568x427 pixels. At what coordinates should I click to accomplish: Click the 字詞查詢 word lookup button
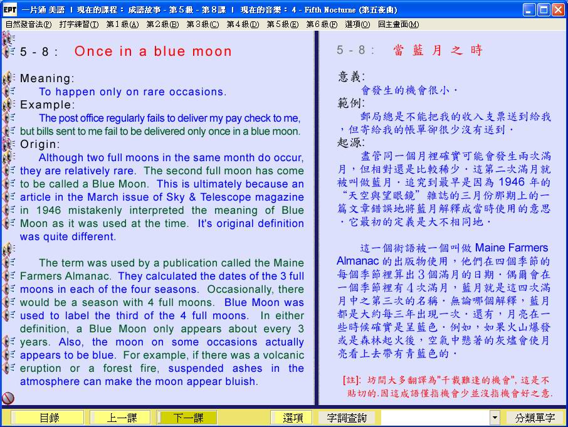click(347, 418)
